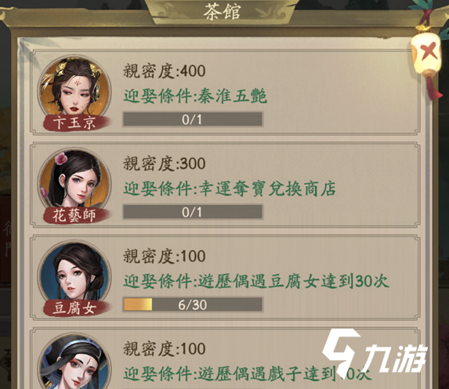This screenshot has width=449, height=389.
Task: Click 親密度:100 in the 豆腐女 row
Action: tap(164, 256)
